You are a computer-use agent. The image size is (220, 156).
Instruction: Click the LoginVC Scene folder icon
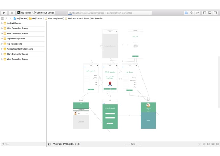5,23
